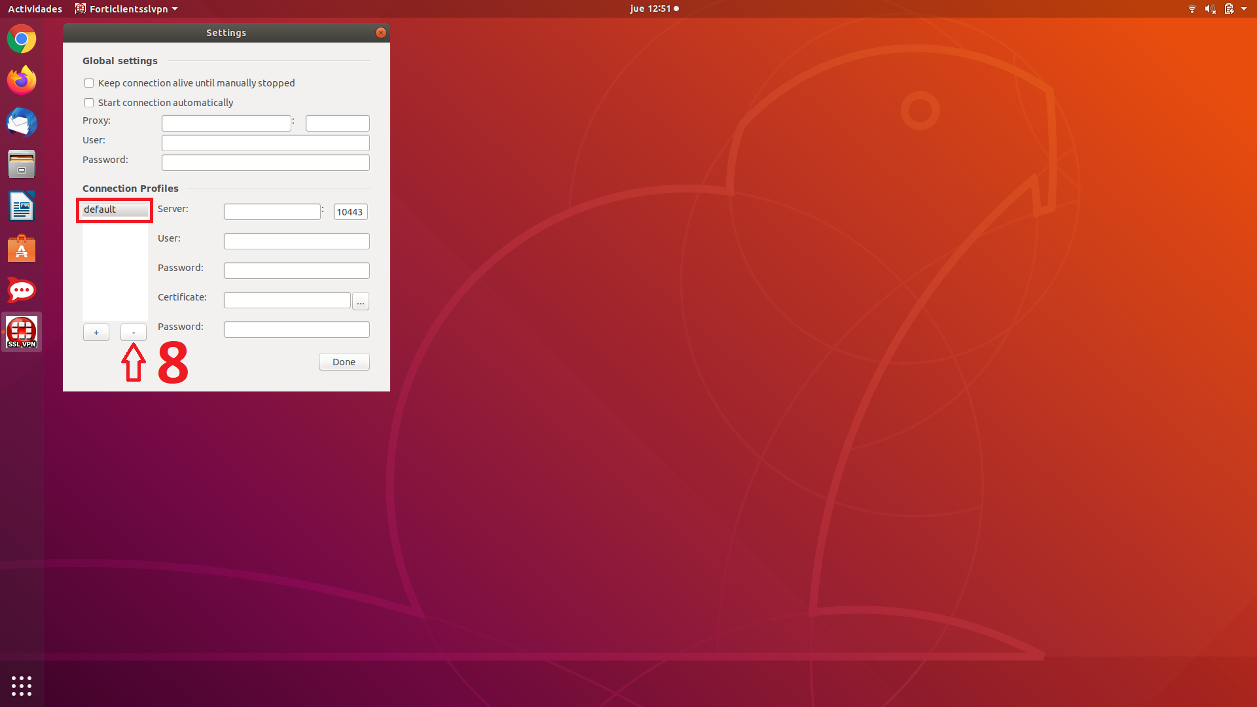Add a connection profile with plus button
This screenshot has width=1257, height=707.
96,333
